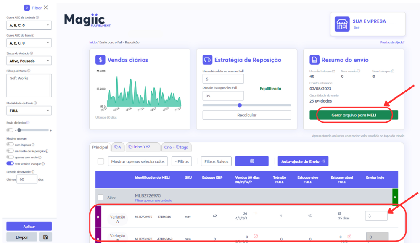Click the info icon next to Período observado
Image resolution: width=420 pixels, height=245 pixels.
33,172
